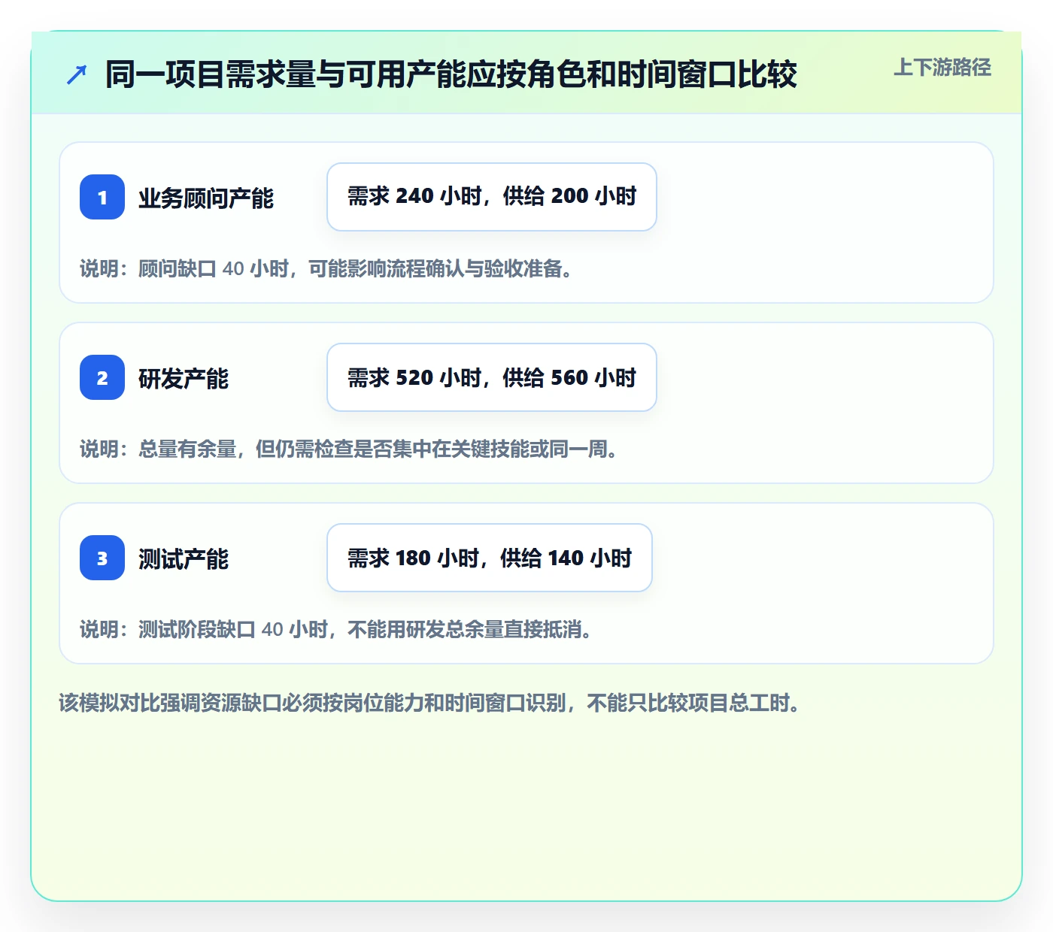Select the 需求 180 小时，供给 140 小时 pill
The width and height of the screenshot is (1053, 932).
(490, 558)
